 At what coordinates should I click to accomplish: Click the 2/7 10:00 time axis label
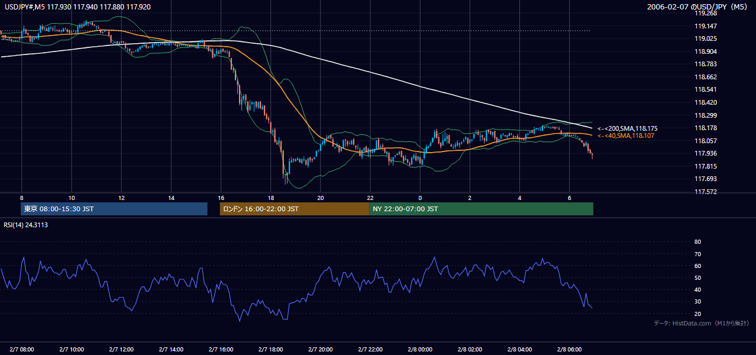[x=72, y=349]
